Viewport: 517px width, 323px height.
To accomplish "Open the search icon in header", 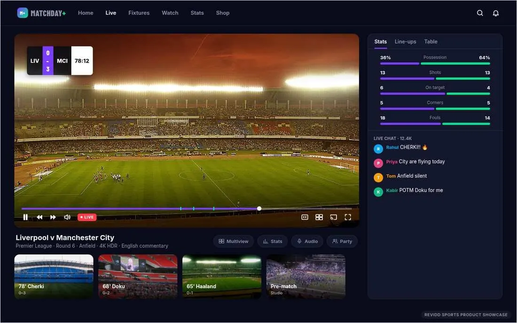I will 480,13.
